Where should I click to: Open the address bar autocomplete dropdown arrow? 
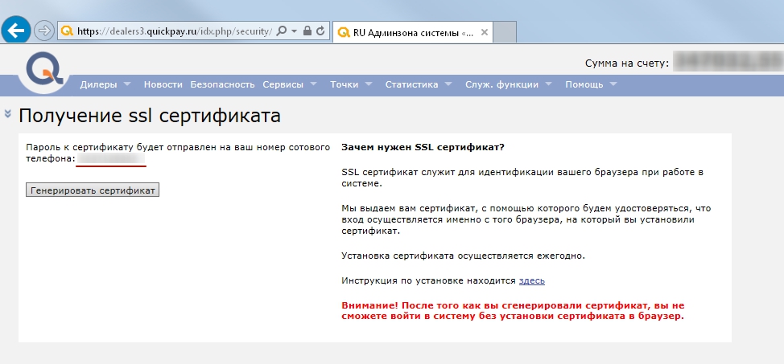(x=295, y=31)
